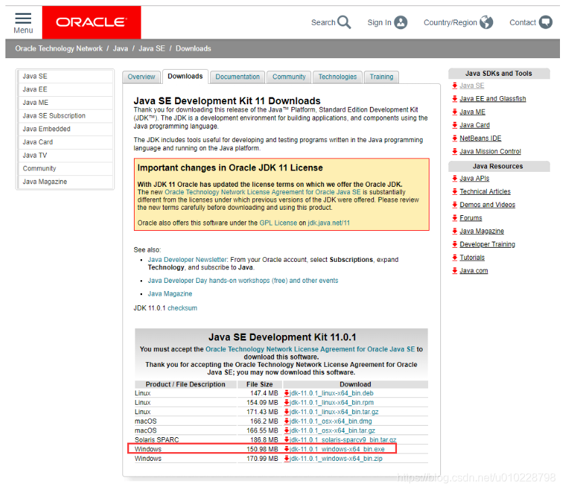The width and height of the screenshot is (562, 490).
Task: Click the Sign In user icon
Action: (401, 22)
